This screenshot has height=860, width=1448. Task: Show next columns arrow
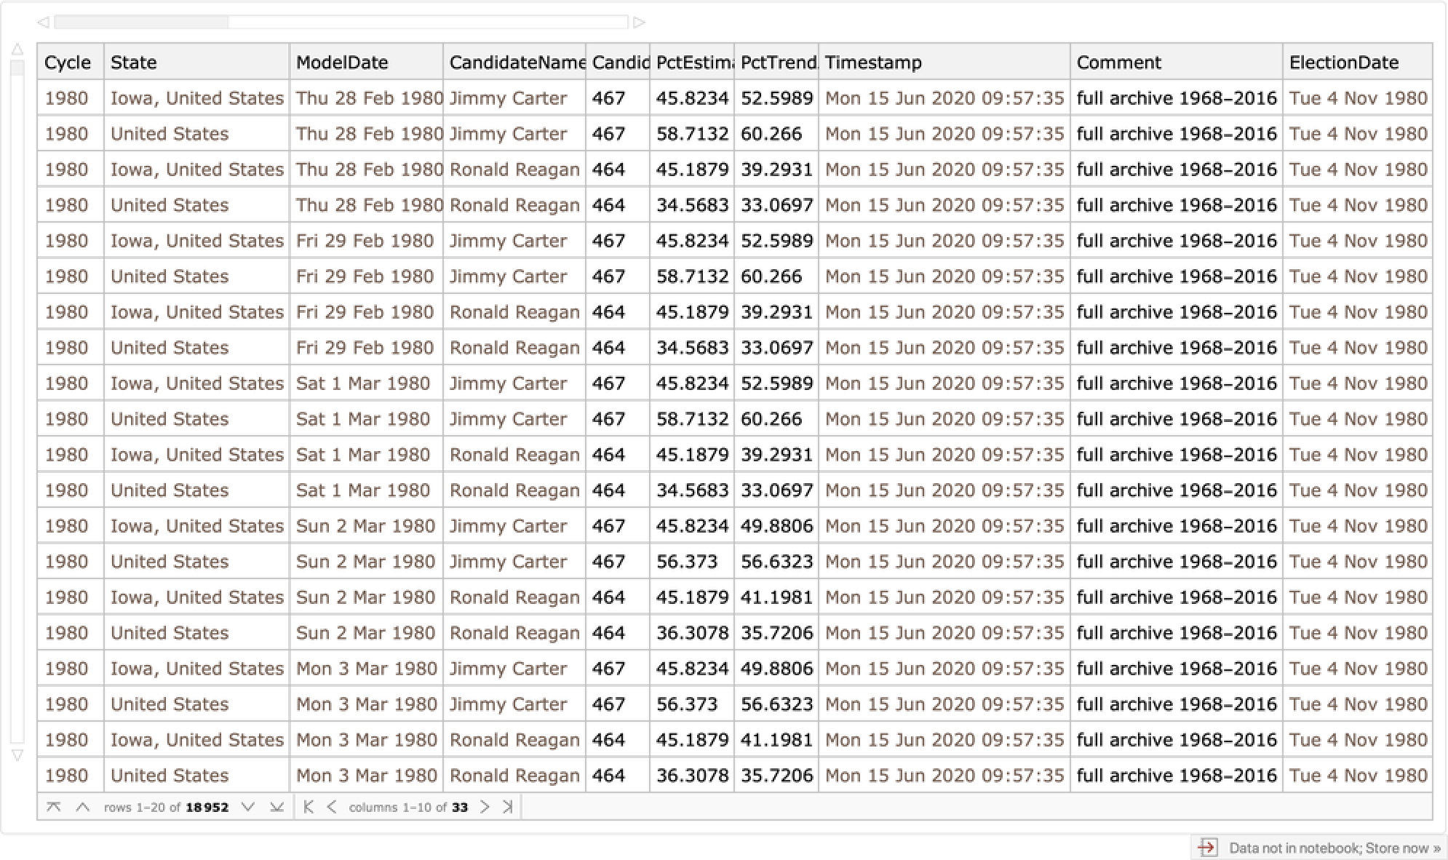[x=485, y=807]
